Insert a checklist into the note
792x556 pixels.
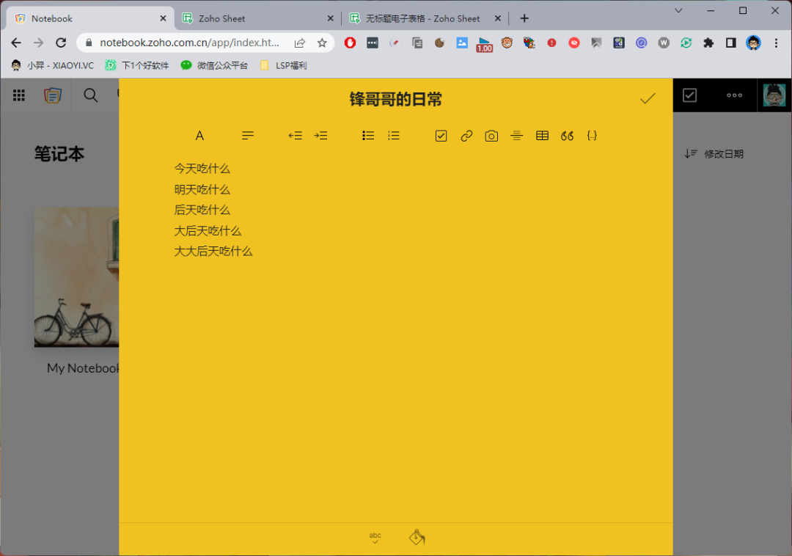click(441, 135)
